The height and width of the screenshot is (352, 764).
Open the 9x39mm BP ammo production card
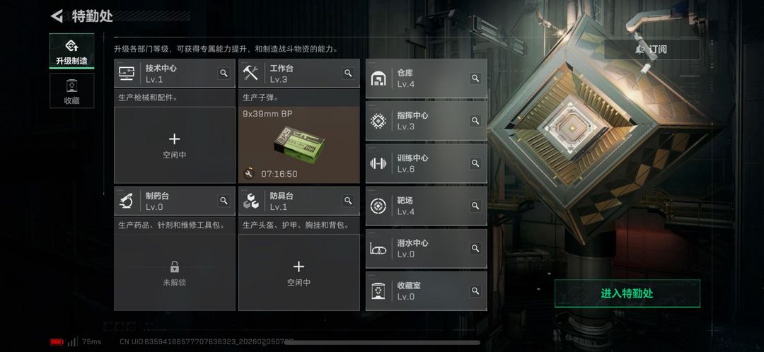(x=299, y=145)
